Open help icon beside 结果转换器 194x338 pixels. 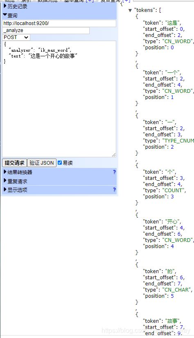click(x=114, y=172)
